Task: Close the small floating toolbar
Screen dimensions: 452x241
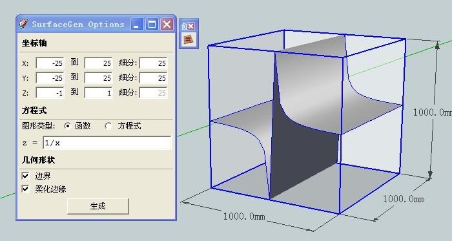Action: coord(191,26)
